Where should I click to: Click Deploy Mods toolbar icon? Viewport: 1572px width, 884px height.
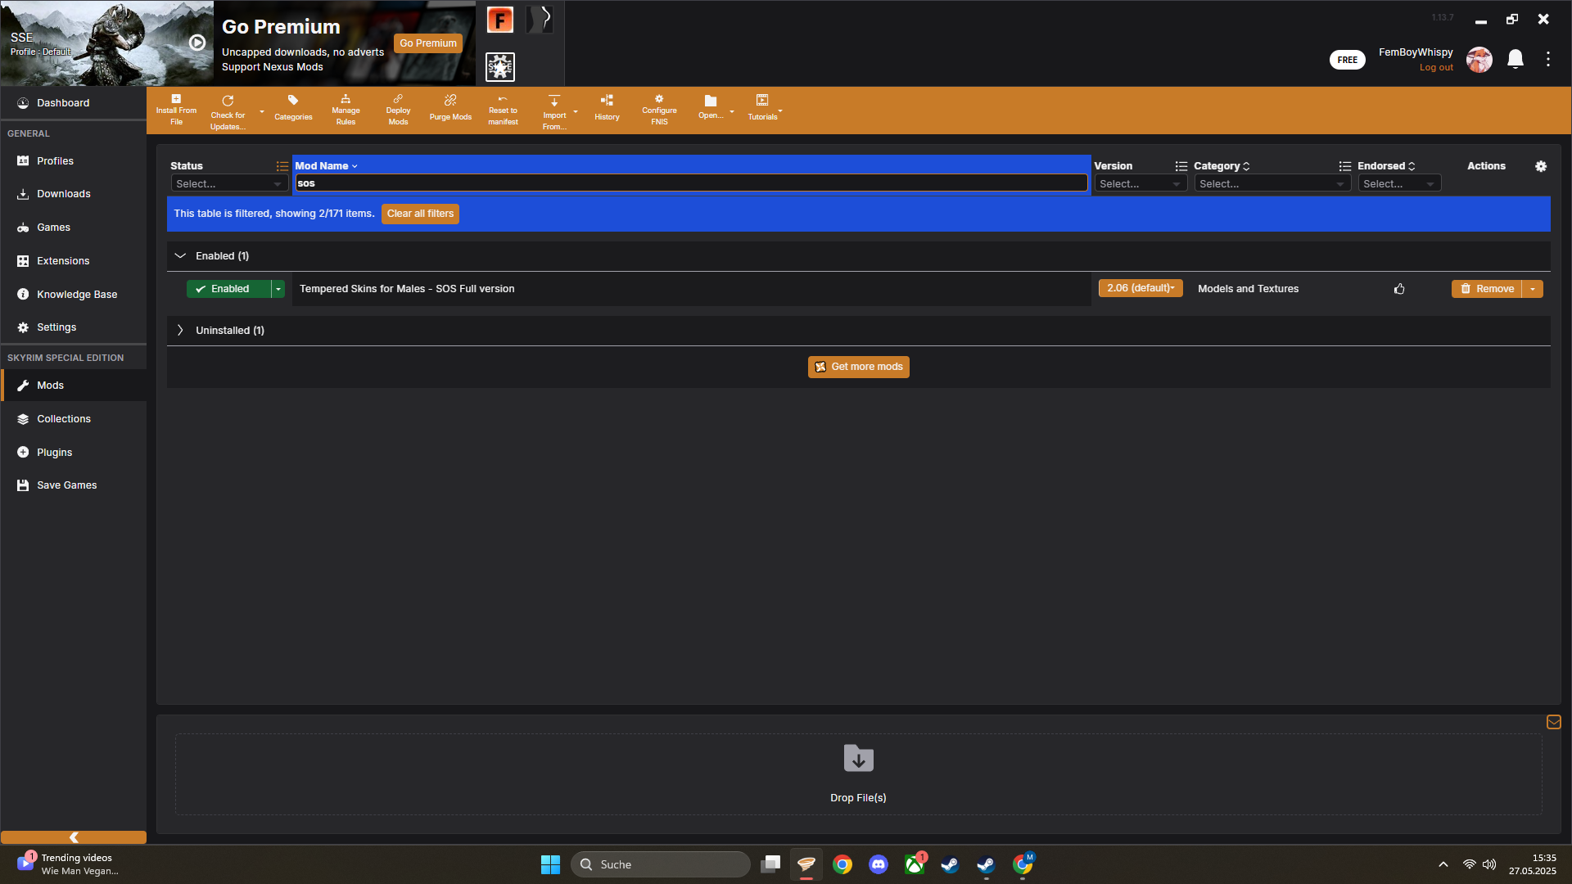click(x=398, y=110)
